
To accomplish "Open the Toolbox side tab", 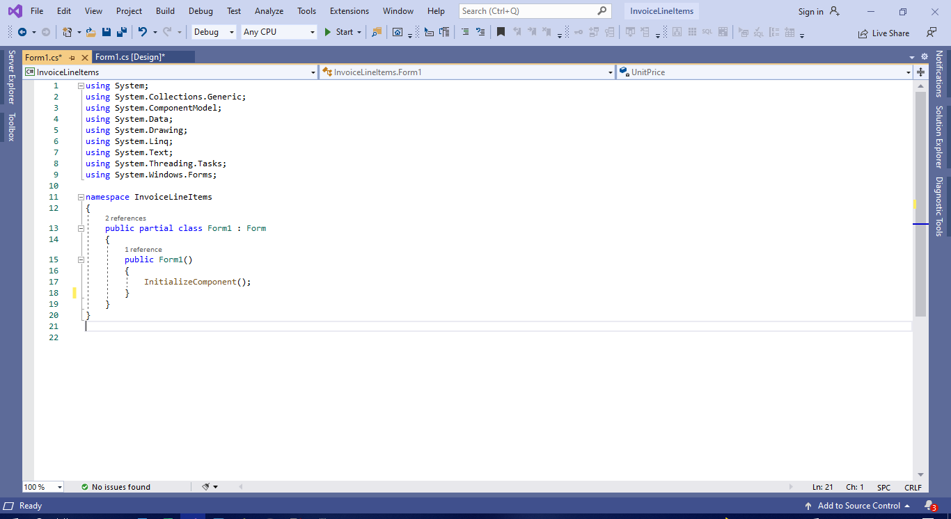I will click(x=11, y=127).
